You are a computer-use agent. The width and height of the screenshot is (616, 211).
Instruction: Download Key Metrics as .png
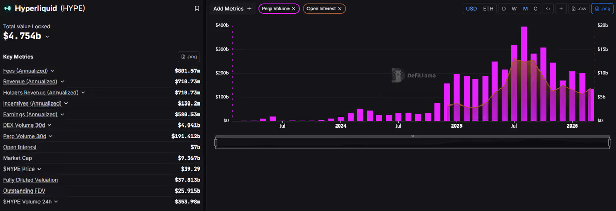(x=188, y=57)
